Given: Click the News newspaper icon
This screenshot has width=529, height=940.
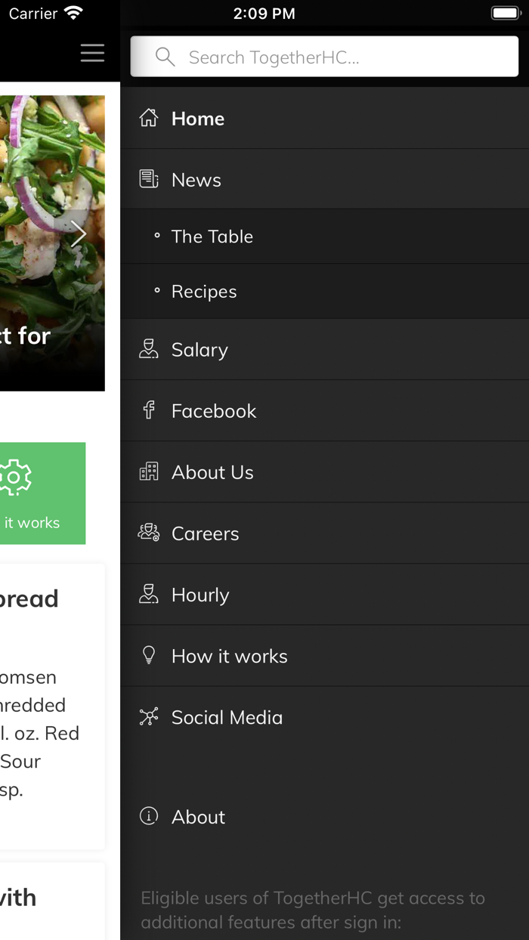Looking at the screenshot, I should pyautogui.click(x=149, y=179).
